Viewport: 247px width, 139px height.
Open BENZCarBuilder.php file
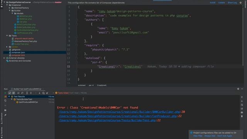[26, 25]
